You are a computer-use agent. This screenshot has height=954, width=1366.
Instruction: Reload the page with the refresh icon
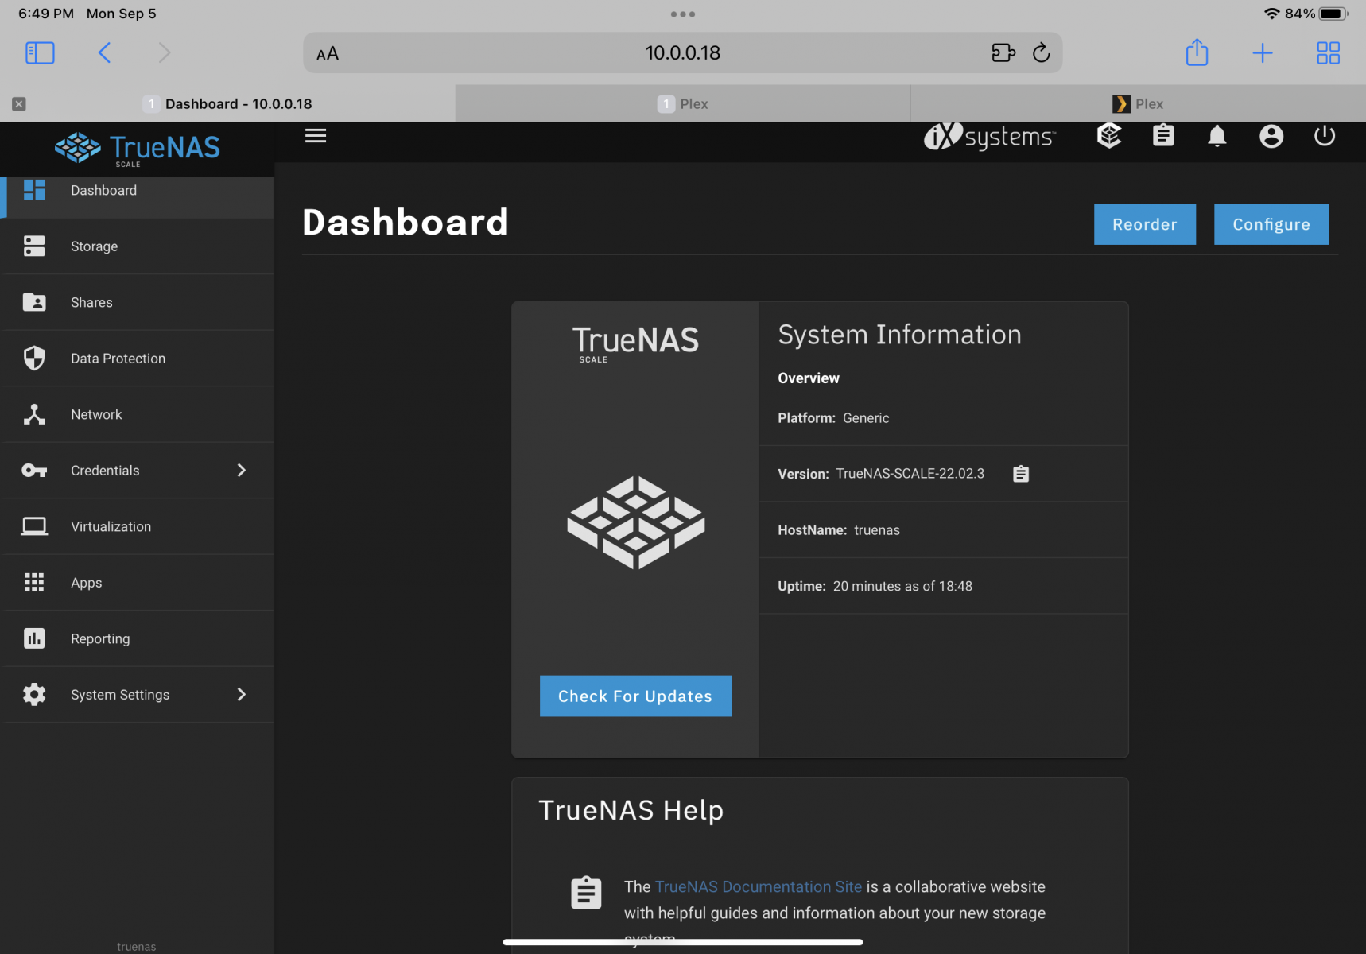click(1041, 53)
